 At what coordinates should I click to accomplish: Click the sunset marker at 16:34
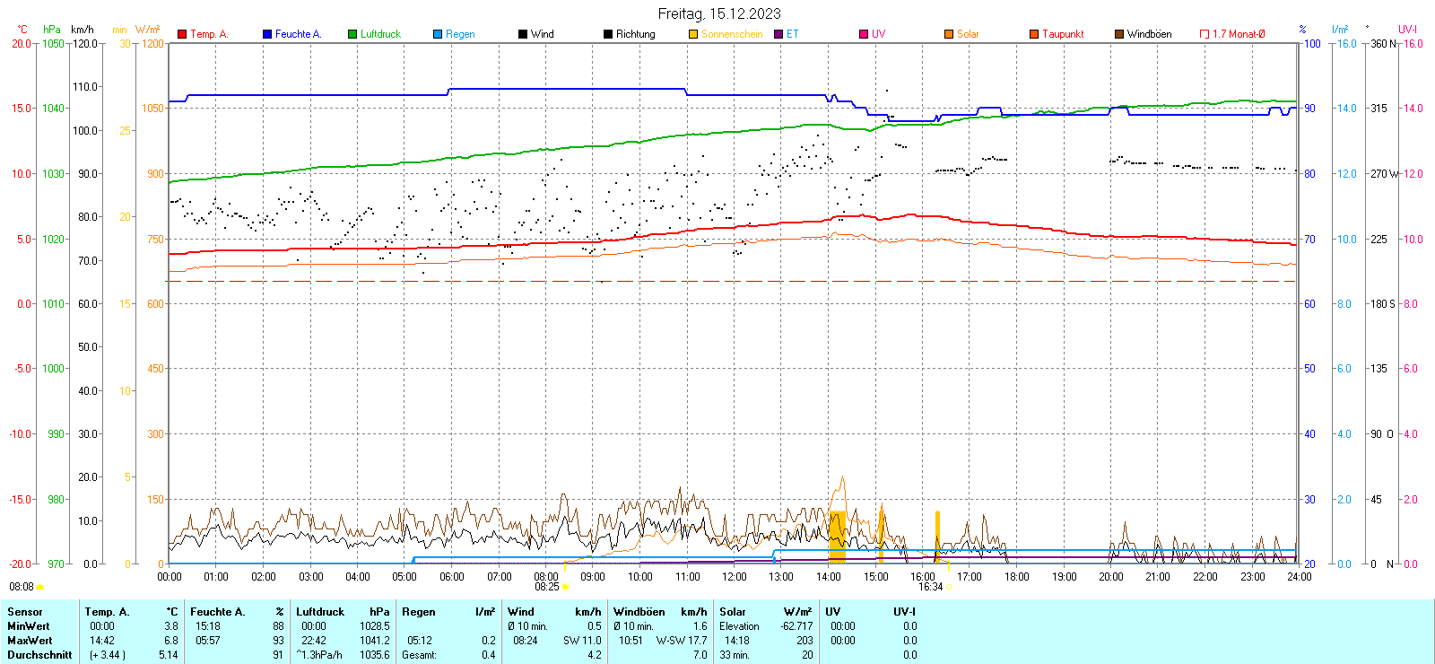(x=949, y=587)
